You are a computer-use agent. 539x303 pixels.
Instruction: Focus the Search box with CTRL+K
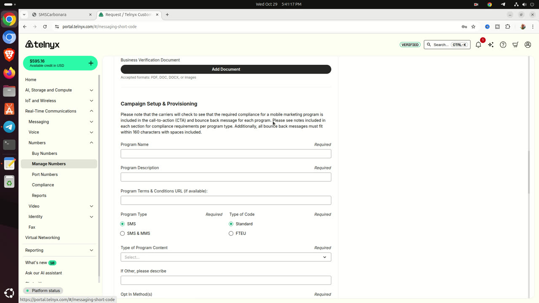coord(447,45)
